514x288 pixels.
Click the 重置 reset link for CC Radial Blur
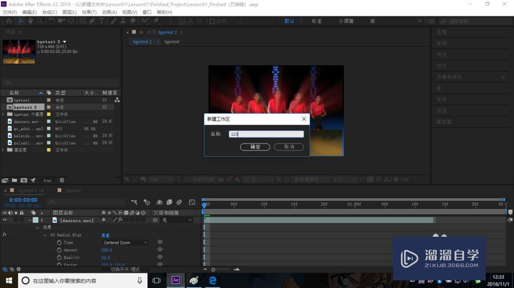(105, 235)
